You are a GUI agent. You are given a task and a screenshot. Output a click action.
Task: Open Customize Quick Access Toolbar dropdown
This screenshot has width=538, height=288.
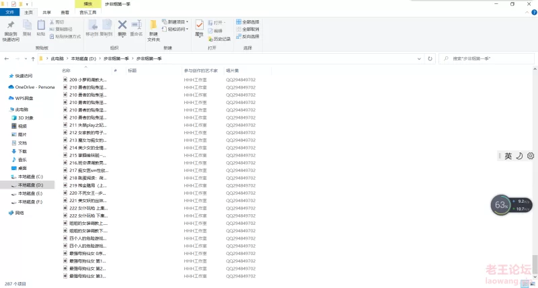(27, 5)
